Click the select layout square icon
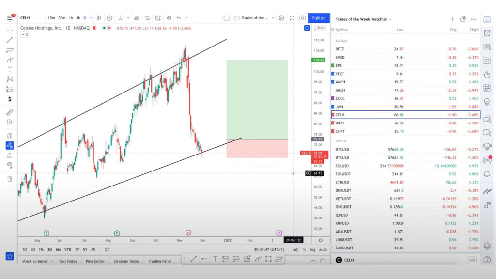 click(227, 18)
